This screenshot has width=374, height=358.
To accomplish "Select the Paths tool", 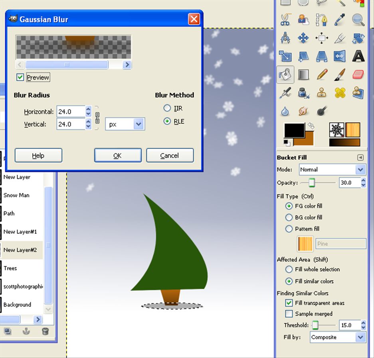I will [x=321, y=20].
